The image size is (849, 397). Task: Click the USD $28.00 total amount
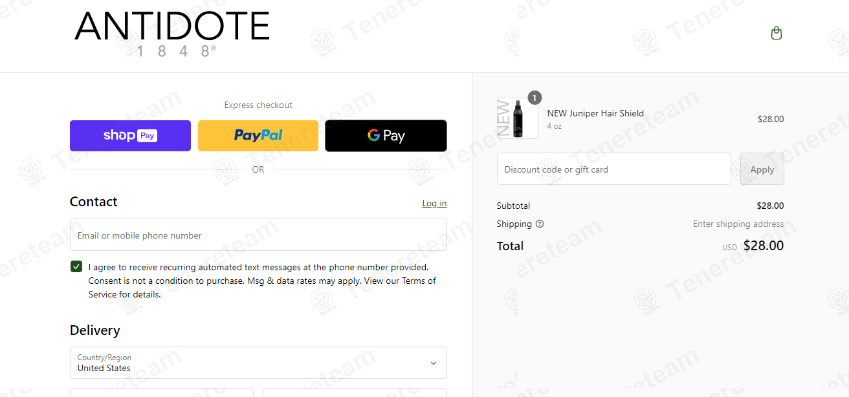[x=753, y=246]
